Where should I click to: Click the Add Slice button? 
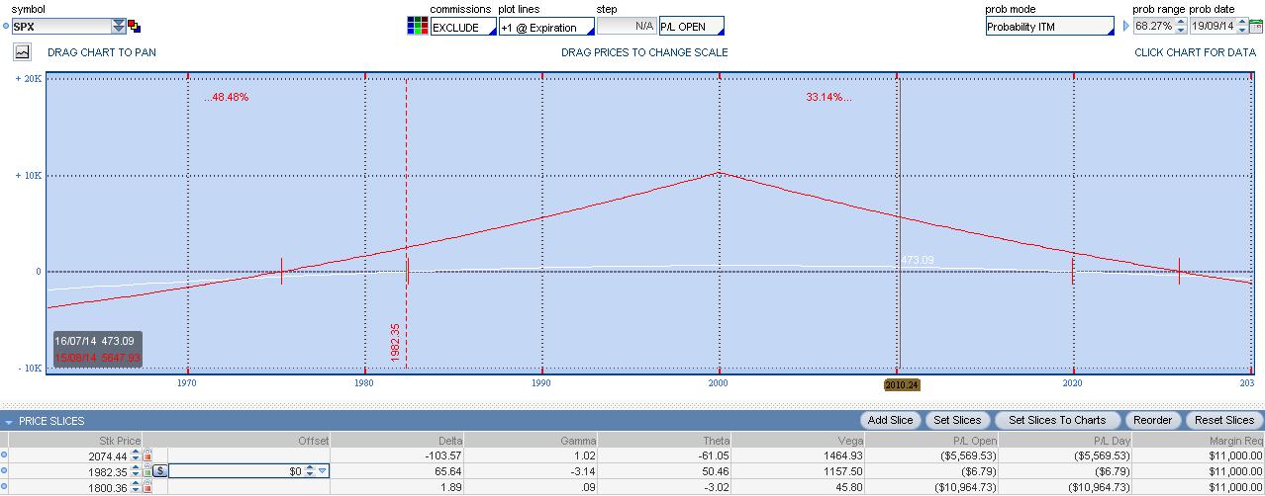coord(890,420)
